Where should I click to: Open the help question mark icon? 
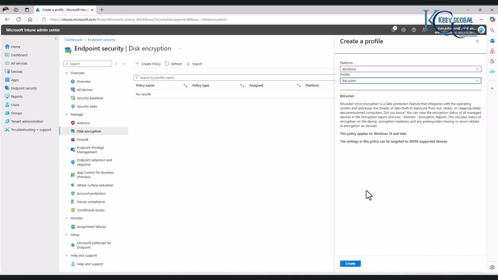pos(414,30)
